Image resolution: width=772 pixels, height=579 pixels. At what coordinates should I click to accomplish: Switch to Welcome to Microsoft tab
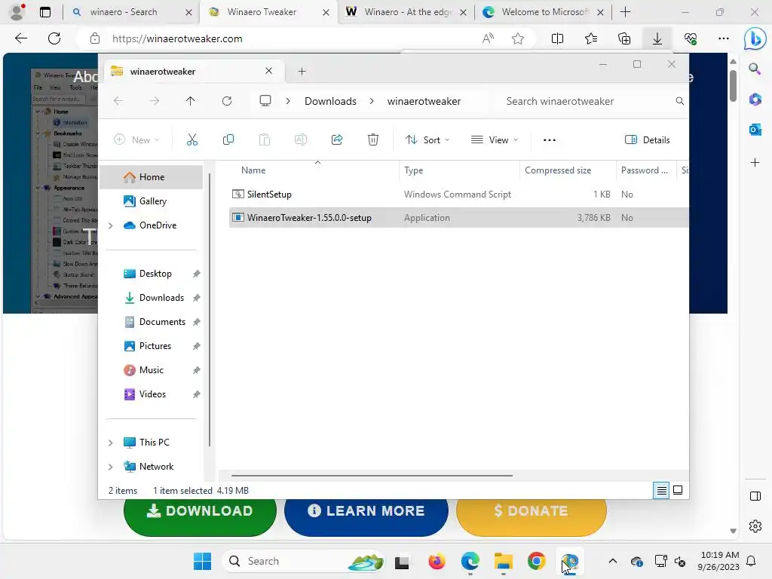544,12
